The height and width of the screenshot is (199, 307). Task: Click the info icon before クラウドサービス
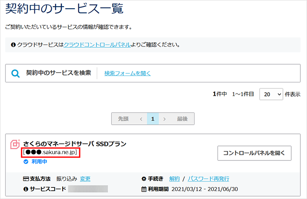tap(13, 45)
